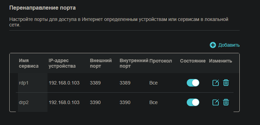Click the Перенаправление порта section heading

pos(42,8)
